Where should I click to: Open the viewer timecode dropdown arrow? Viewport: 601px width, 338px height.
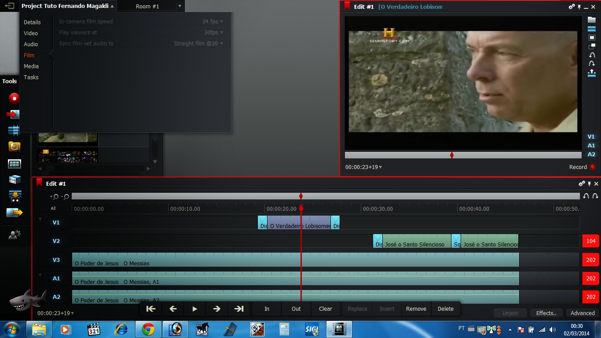pyautogui.click(x=381, y=167)
